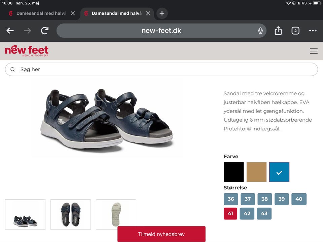Select the tan color swatch
The height and width of the screenshot is (242, 323).
click(256, 172)
